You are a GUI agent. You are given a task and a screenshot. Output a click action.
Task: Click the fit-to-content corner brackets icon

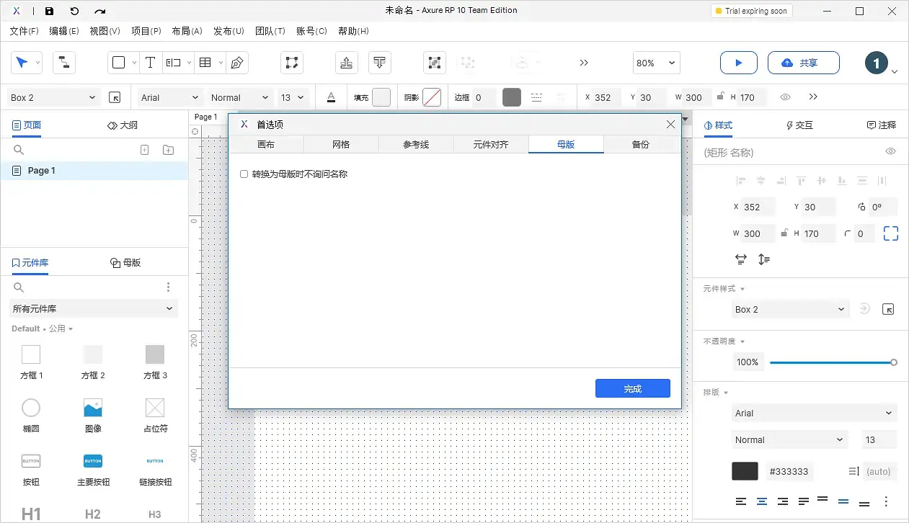[x=891, y=233]
